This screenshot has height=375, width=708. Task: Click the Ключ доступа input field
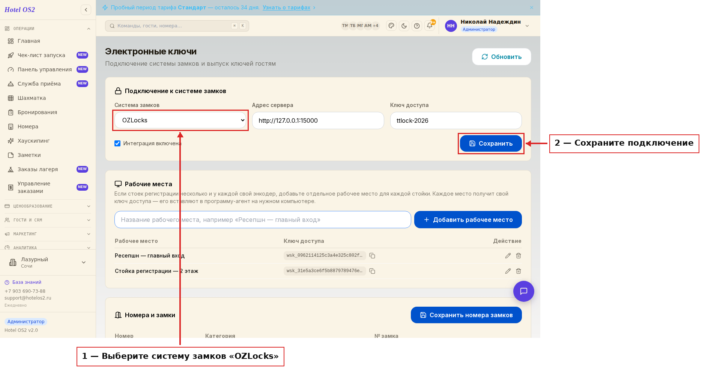click(456, 120)
